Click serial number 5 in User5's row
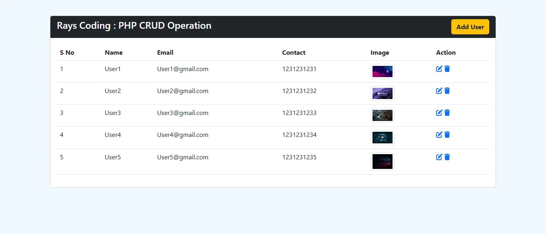Screen dimensions: 546x234 [62, 157]
